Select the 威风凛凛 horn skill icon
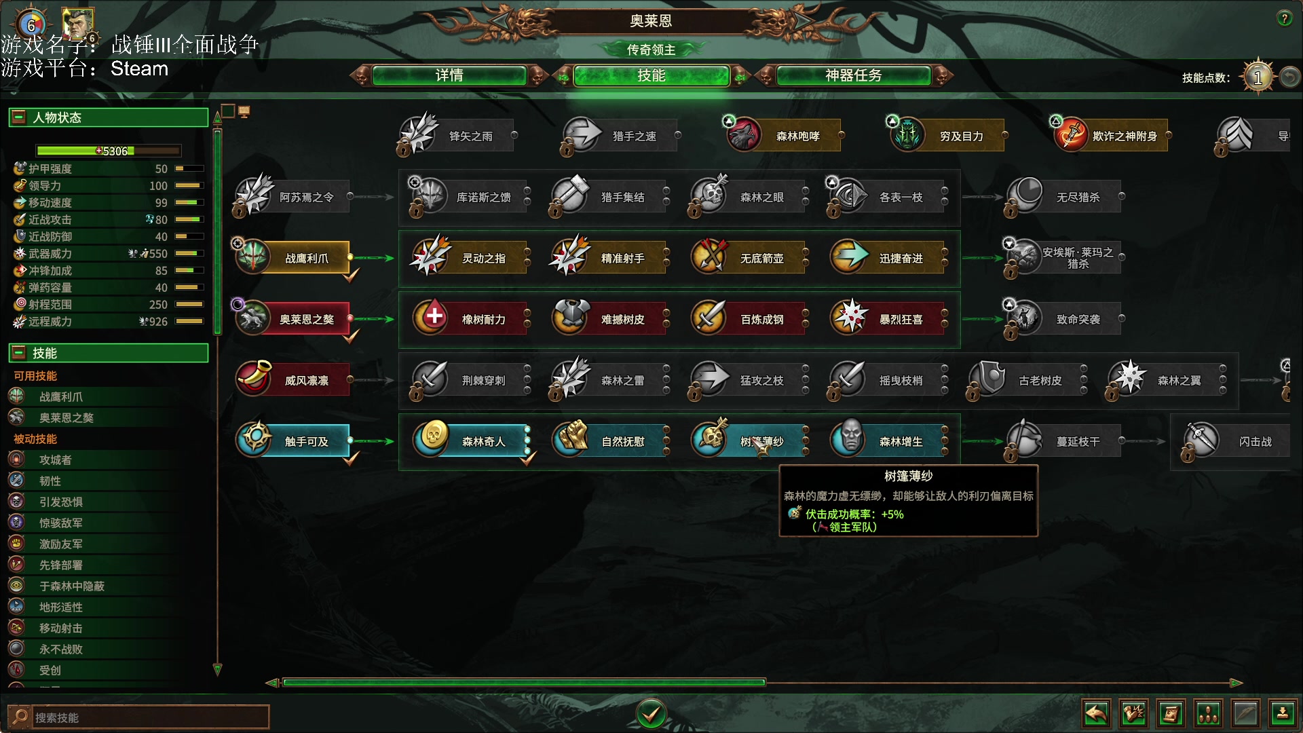This screenshot has height=733, width=1303. (254, 378)
